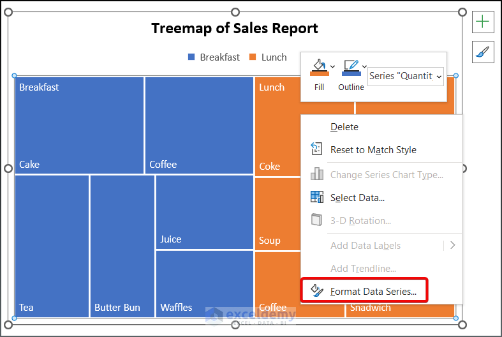Image resolution: width=502 pixels, height=337 pixels.
Task: Click the Juice treemap rectangle
Action: (x=204, y=213)
